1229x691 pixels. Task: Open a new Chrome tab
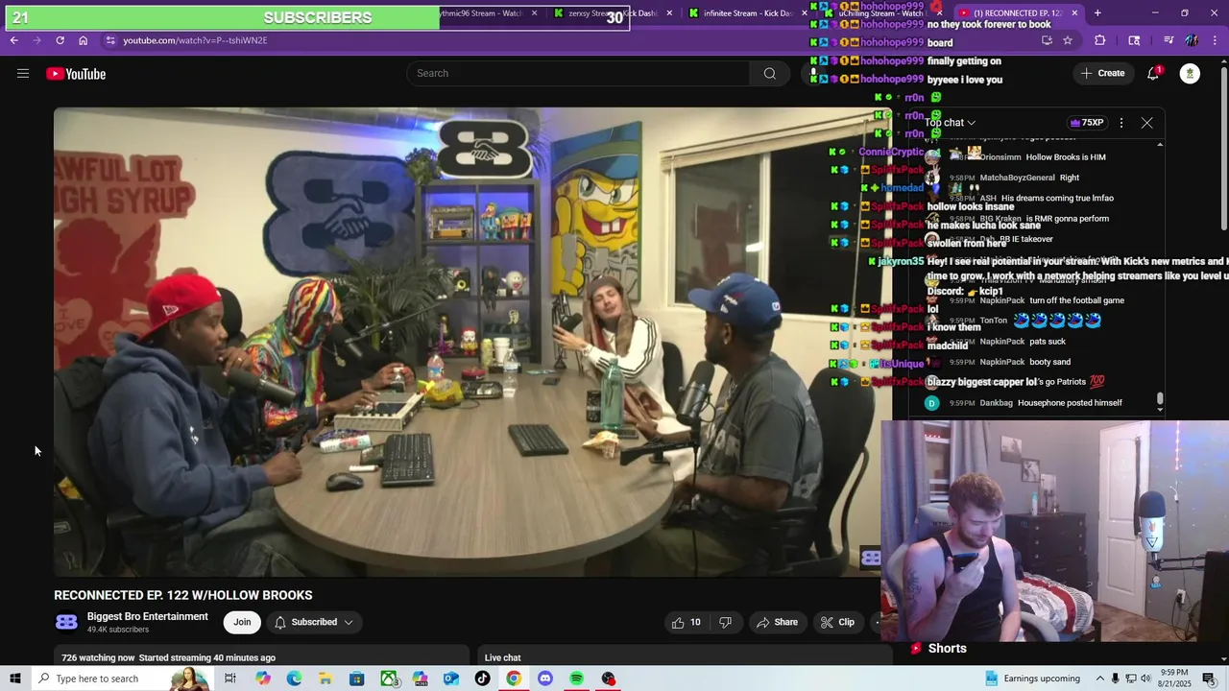click(1097, 13)
